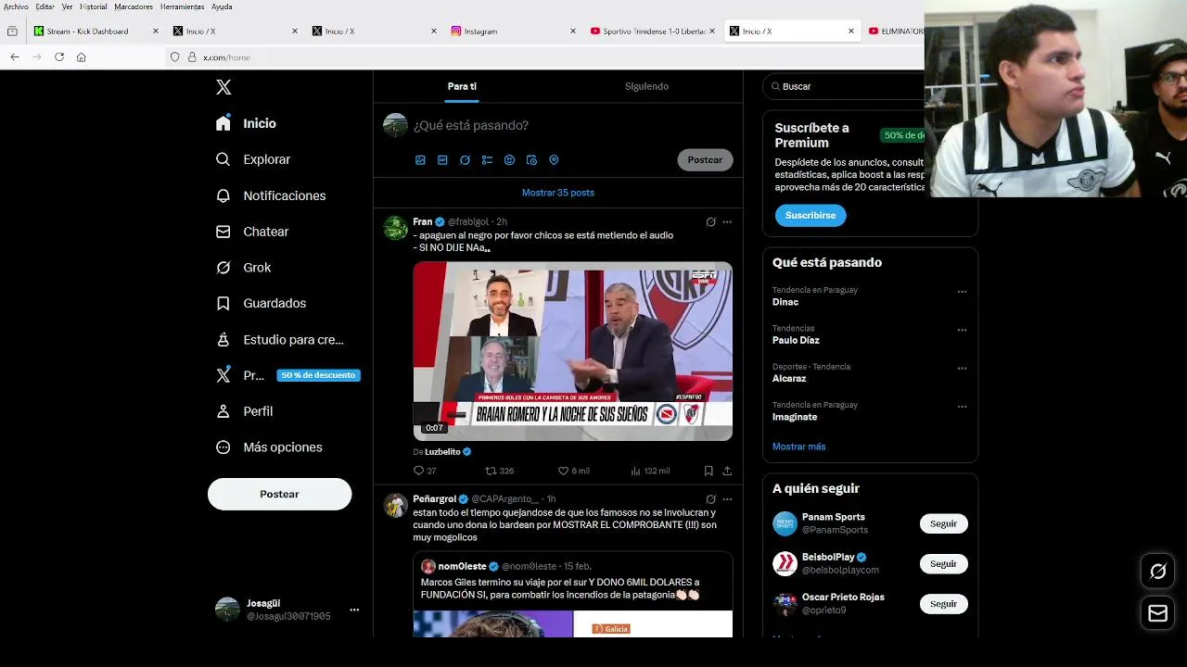Open Perfil page
This screenshot has height=667, width=1187.
coord(245,411)
